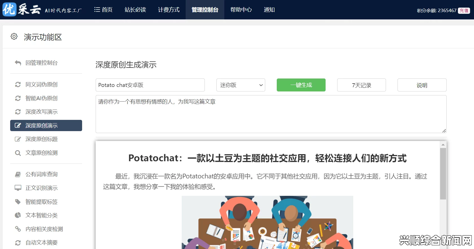The height and width of the screenshot is (249, 474).
Task: Click the edit icon next to 深度原创标题
Action: [18, 139]
